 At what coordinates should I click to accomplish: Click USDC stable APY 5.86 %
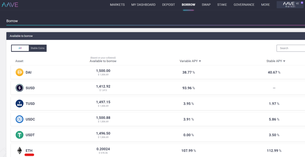pos(274,119)
